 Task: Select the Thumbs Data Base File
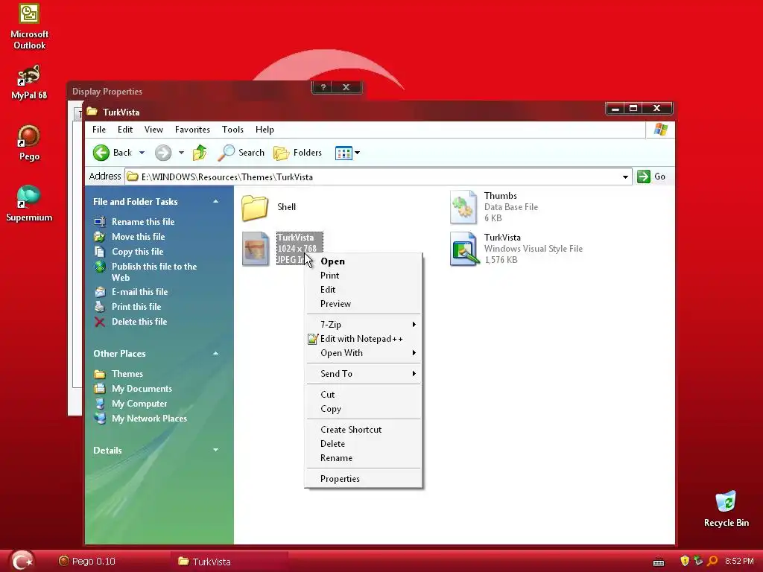coord(494,207)
